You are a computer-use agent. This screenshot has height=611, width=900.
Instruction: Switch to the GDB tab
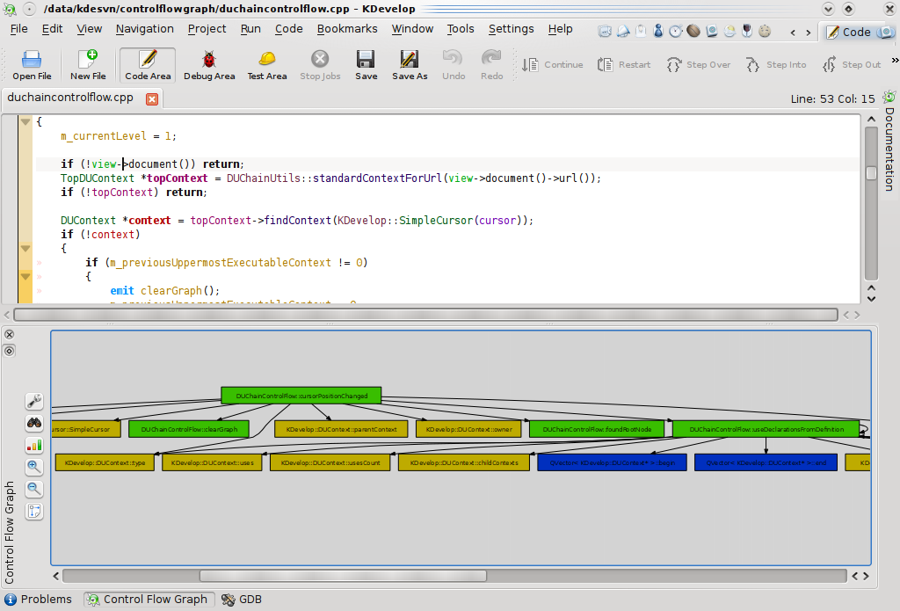tap(241, 599)
